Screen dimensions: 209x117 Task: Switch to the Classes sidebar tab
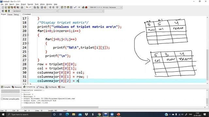[10, 14]
